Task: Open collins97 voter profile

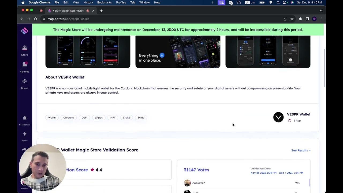Action: click(x=199, y=183)
